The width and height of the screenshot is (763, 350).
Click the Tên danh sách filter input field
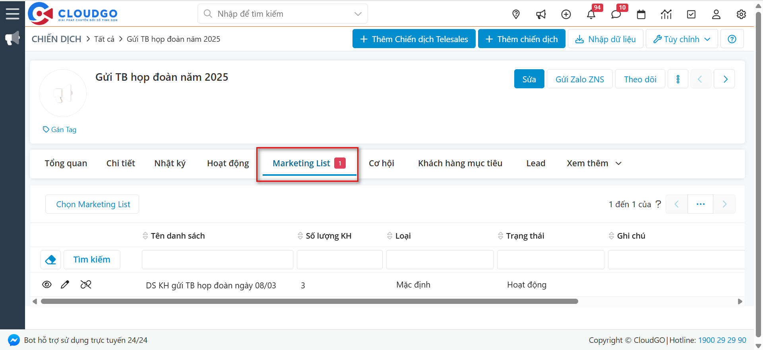(217, 260)
